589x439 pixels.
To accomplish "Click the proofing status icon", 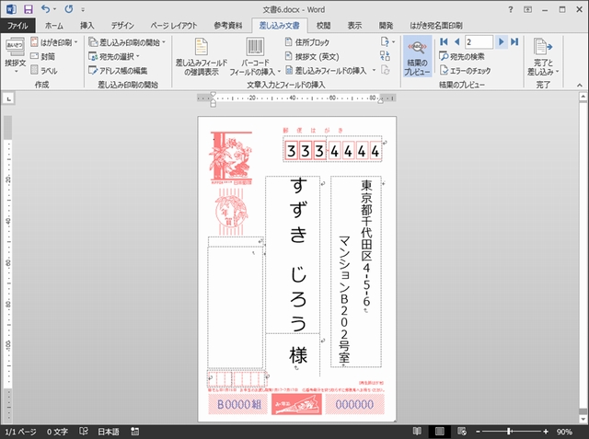I will (84, 432).
